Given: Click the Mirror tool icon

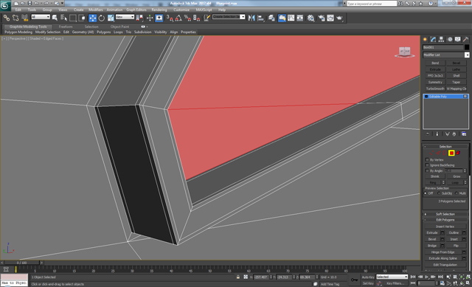Looking at the screenshot, I should [x=251, y=18].
